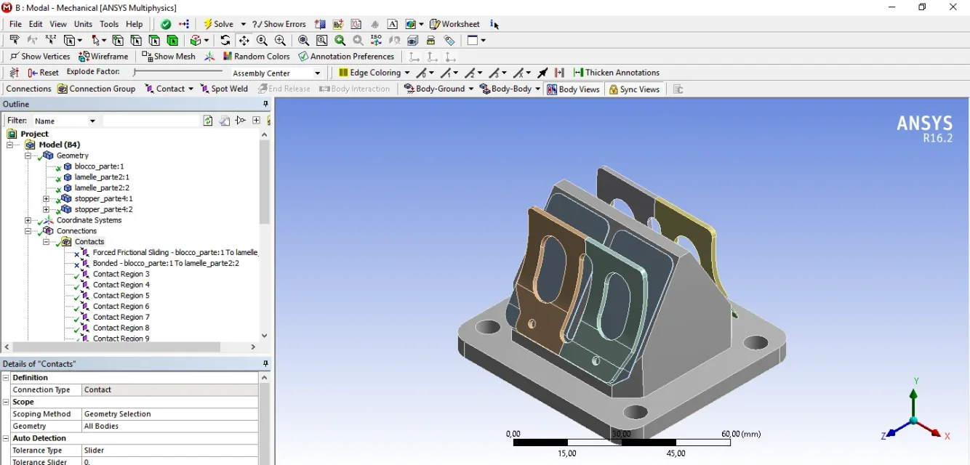
Task: Open the Edit menu
Action: pos(36,24)
